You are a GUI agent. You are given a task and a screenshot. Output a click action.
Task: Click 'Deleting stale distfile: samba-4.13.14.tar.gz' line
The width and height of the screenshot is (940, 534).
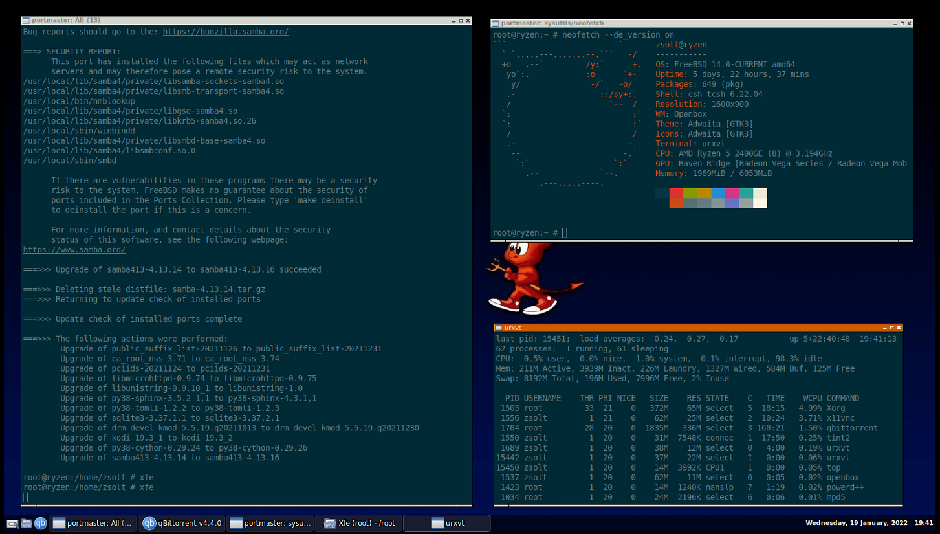[x=144, y=289]
